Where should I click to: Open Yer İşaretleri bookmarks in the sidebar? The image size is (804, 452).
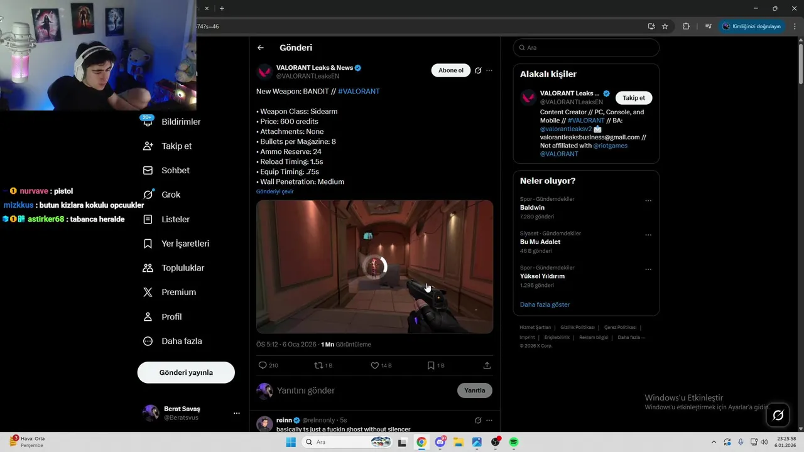176,244
